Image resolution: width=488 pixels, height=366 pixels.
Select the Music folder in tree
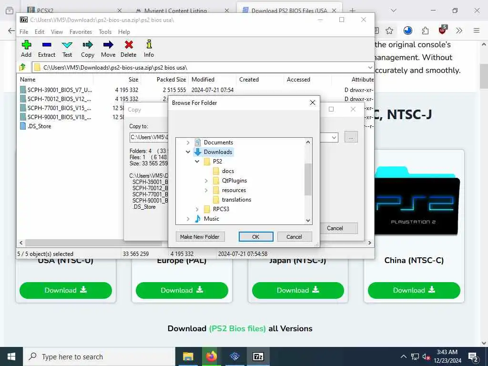pyautogui.click(x=211, y=219)
